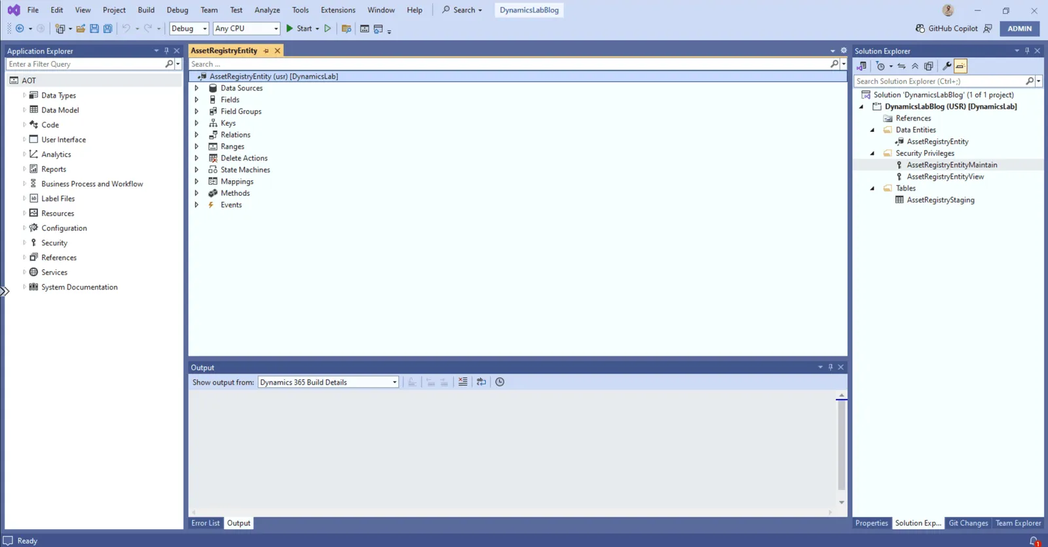Viewport: 1048px width, 547px height.
Task: Click the Find in Files folder icon
Action: (346, 29)
